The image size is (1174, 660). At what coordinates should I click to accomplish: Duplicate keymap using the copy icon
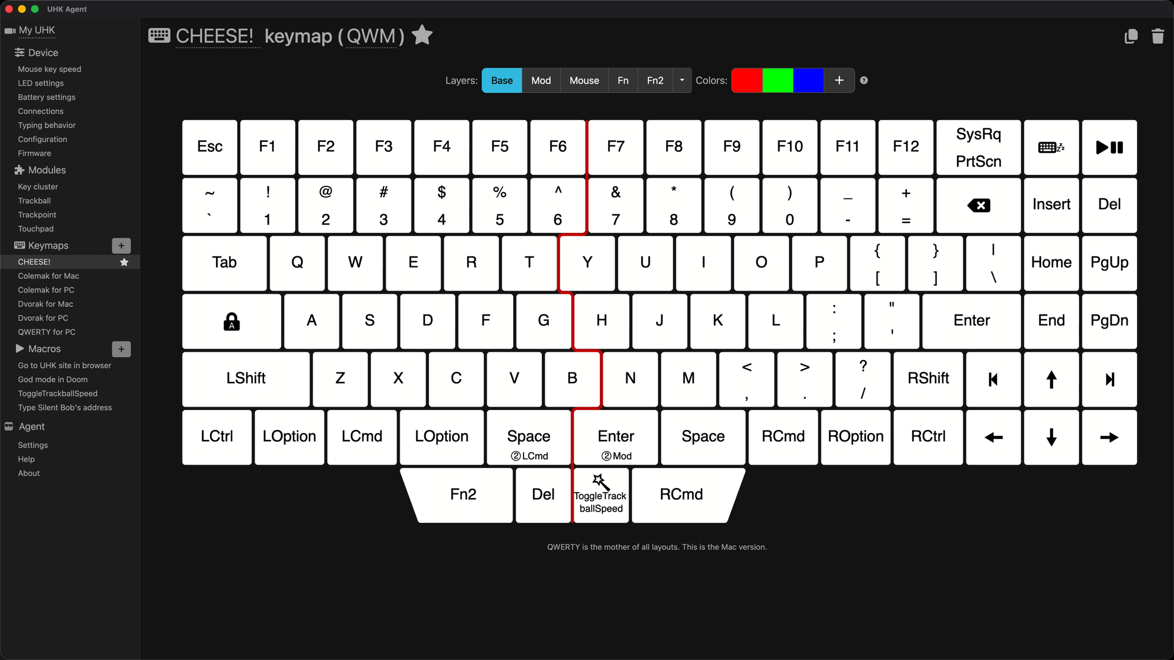pyautogui.click(x=1131, y=36)
